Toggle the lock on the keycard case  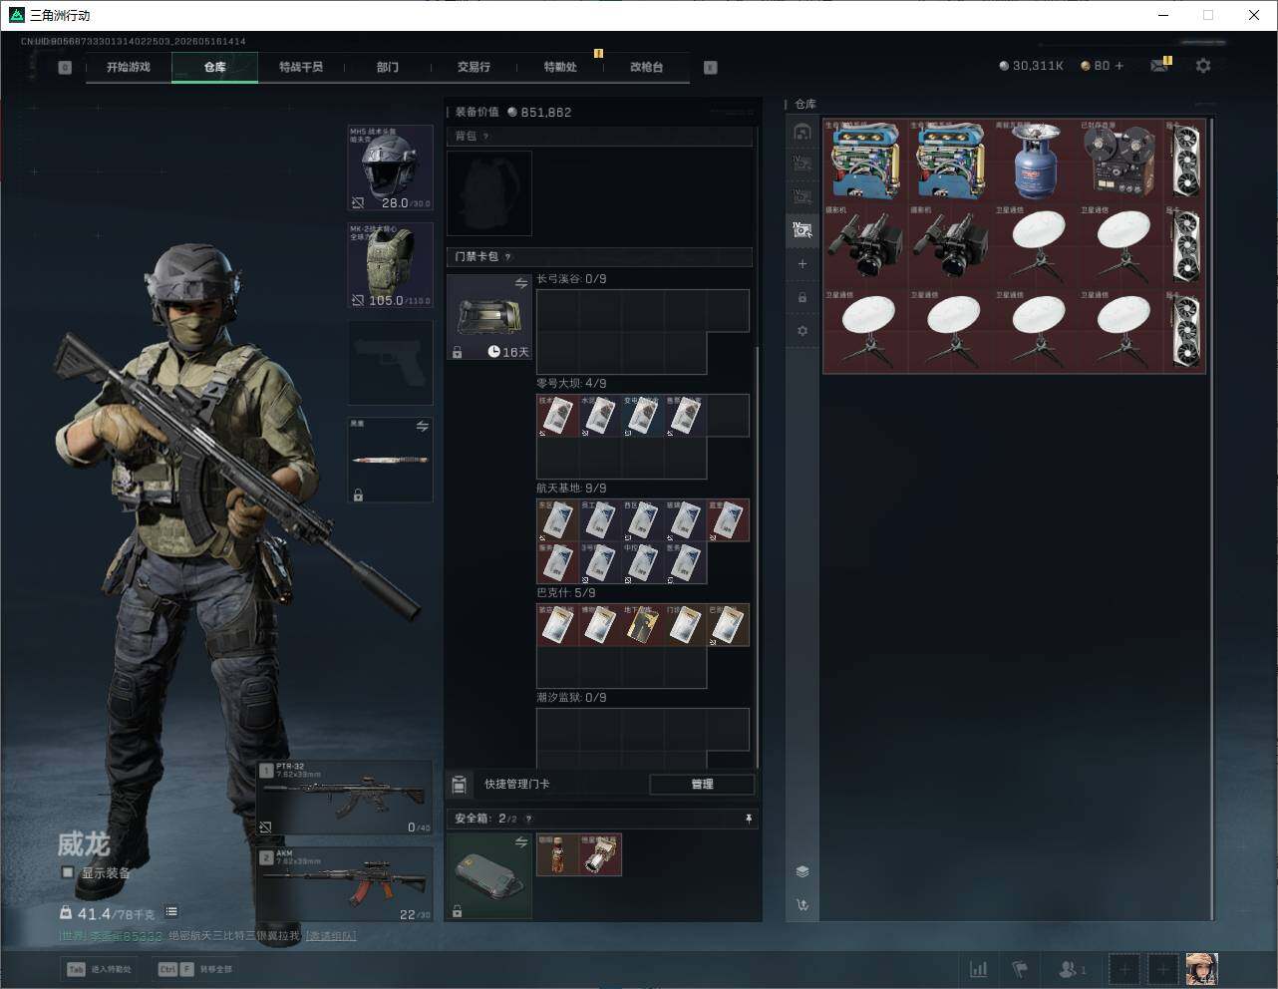click(x=458, y=353)
